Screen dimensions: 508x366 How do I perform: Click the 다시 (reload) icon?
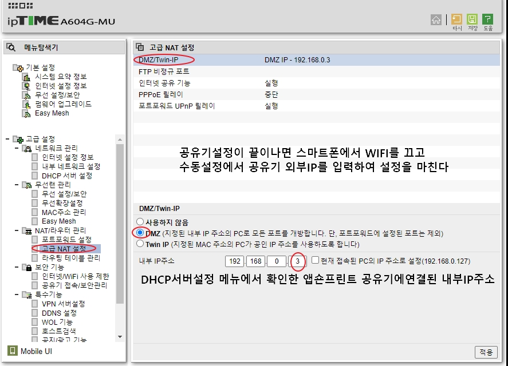point(457,19)
